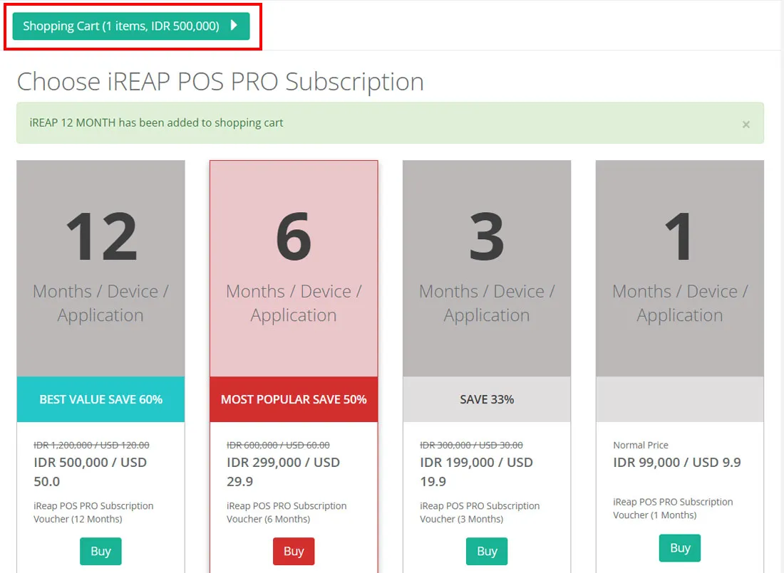Viewport: 784px width, 573px height.
Task: Click the IDR 299,000 / USD 29.9 price
Action: click(283, 472)
